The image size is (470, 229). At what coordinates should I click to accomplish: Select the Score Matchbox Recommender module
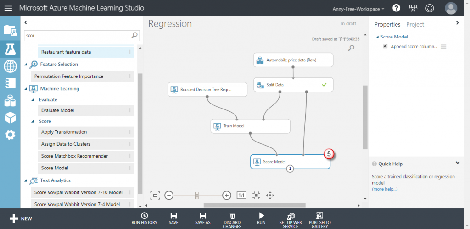pyautogui.click(x=86, y=156)
